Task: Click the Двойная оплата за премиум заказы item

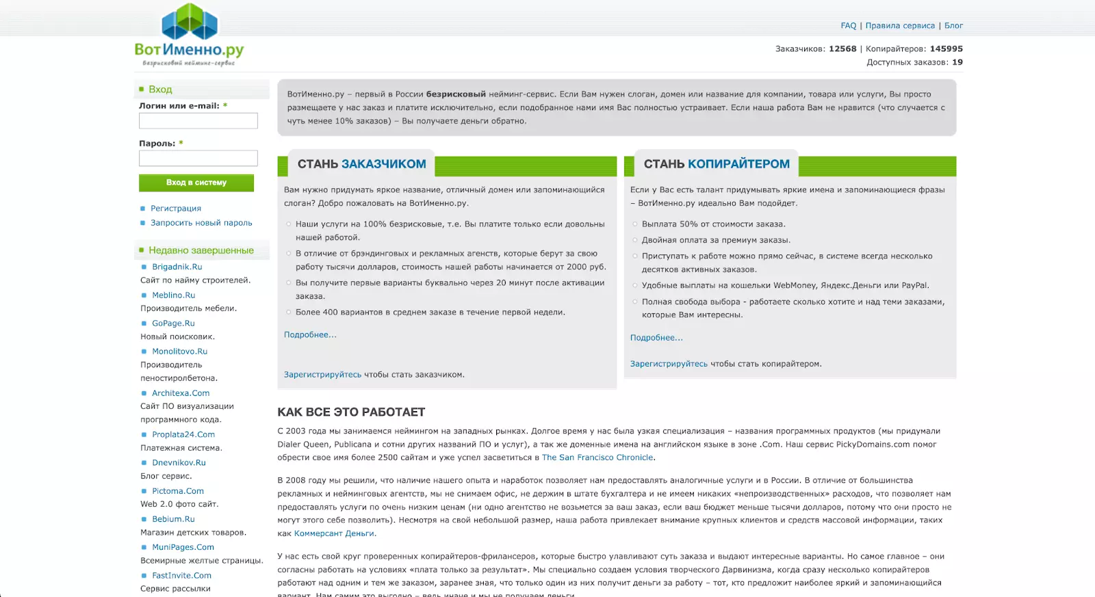Action: coord(716,240)
